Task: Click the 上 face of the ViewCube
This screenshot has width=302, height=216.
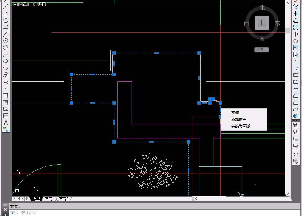Action: point(262,23)
